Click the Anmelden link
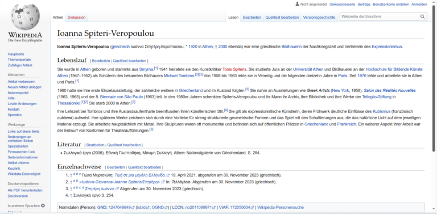This screenshot has height=214, width=437. (x=419, y=4)
